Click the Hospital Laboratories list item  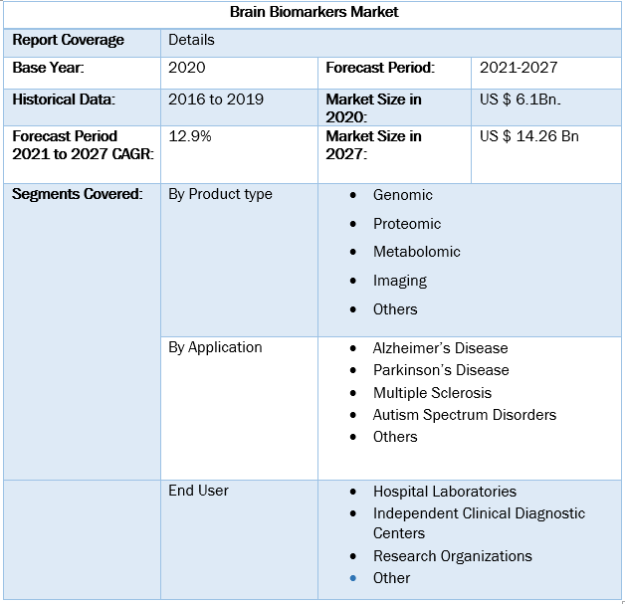(444, 492)
